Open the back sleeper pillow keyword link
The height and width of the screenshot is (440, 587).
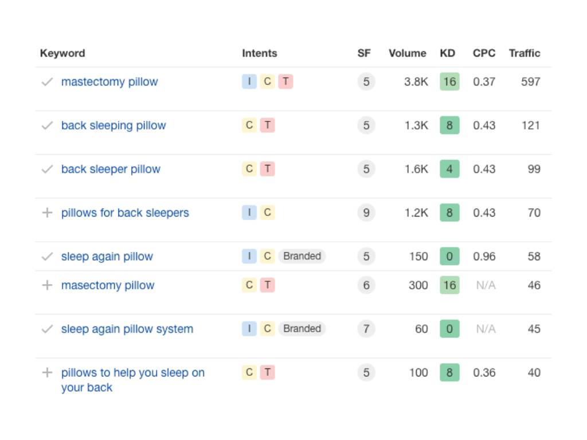click(111, 169)
